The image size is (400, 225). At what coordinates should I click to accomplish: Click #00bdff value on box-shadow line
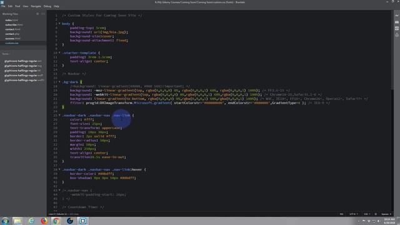[x=127, y=177]
